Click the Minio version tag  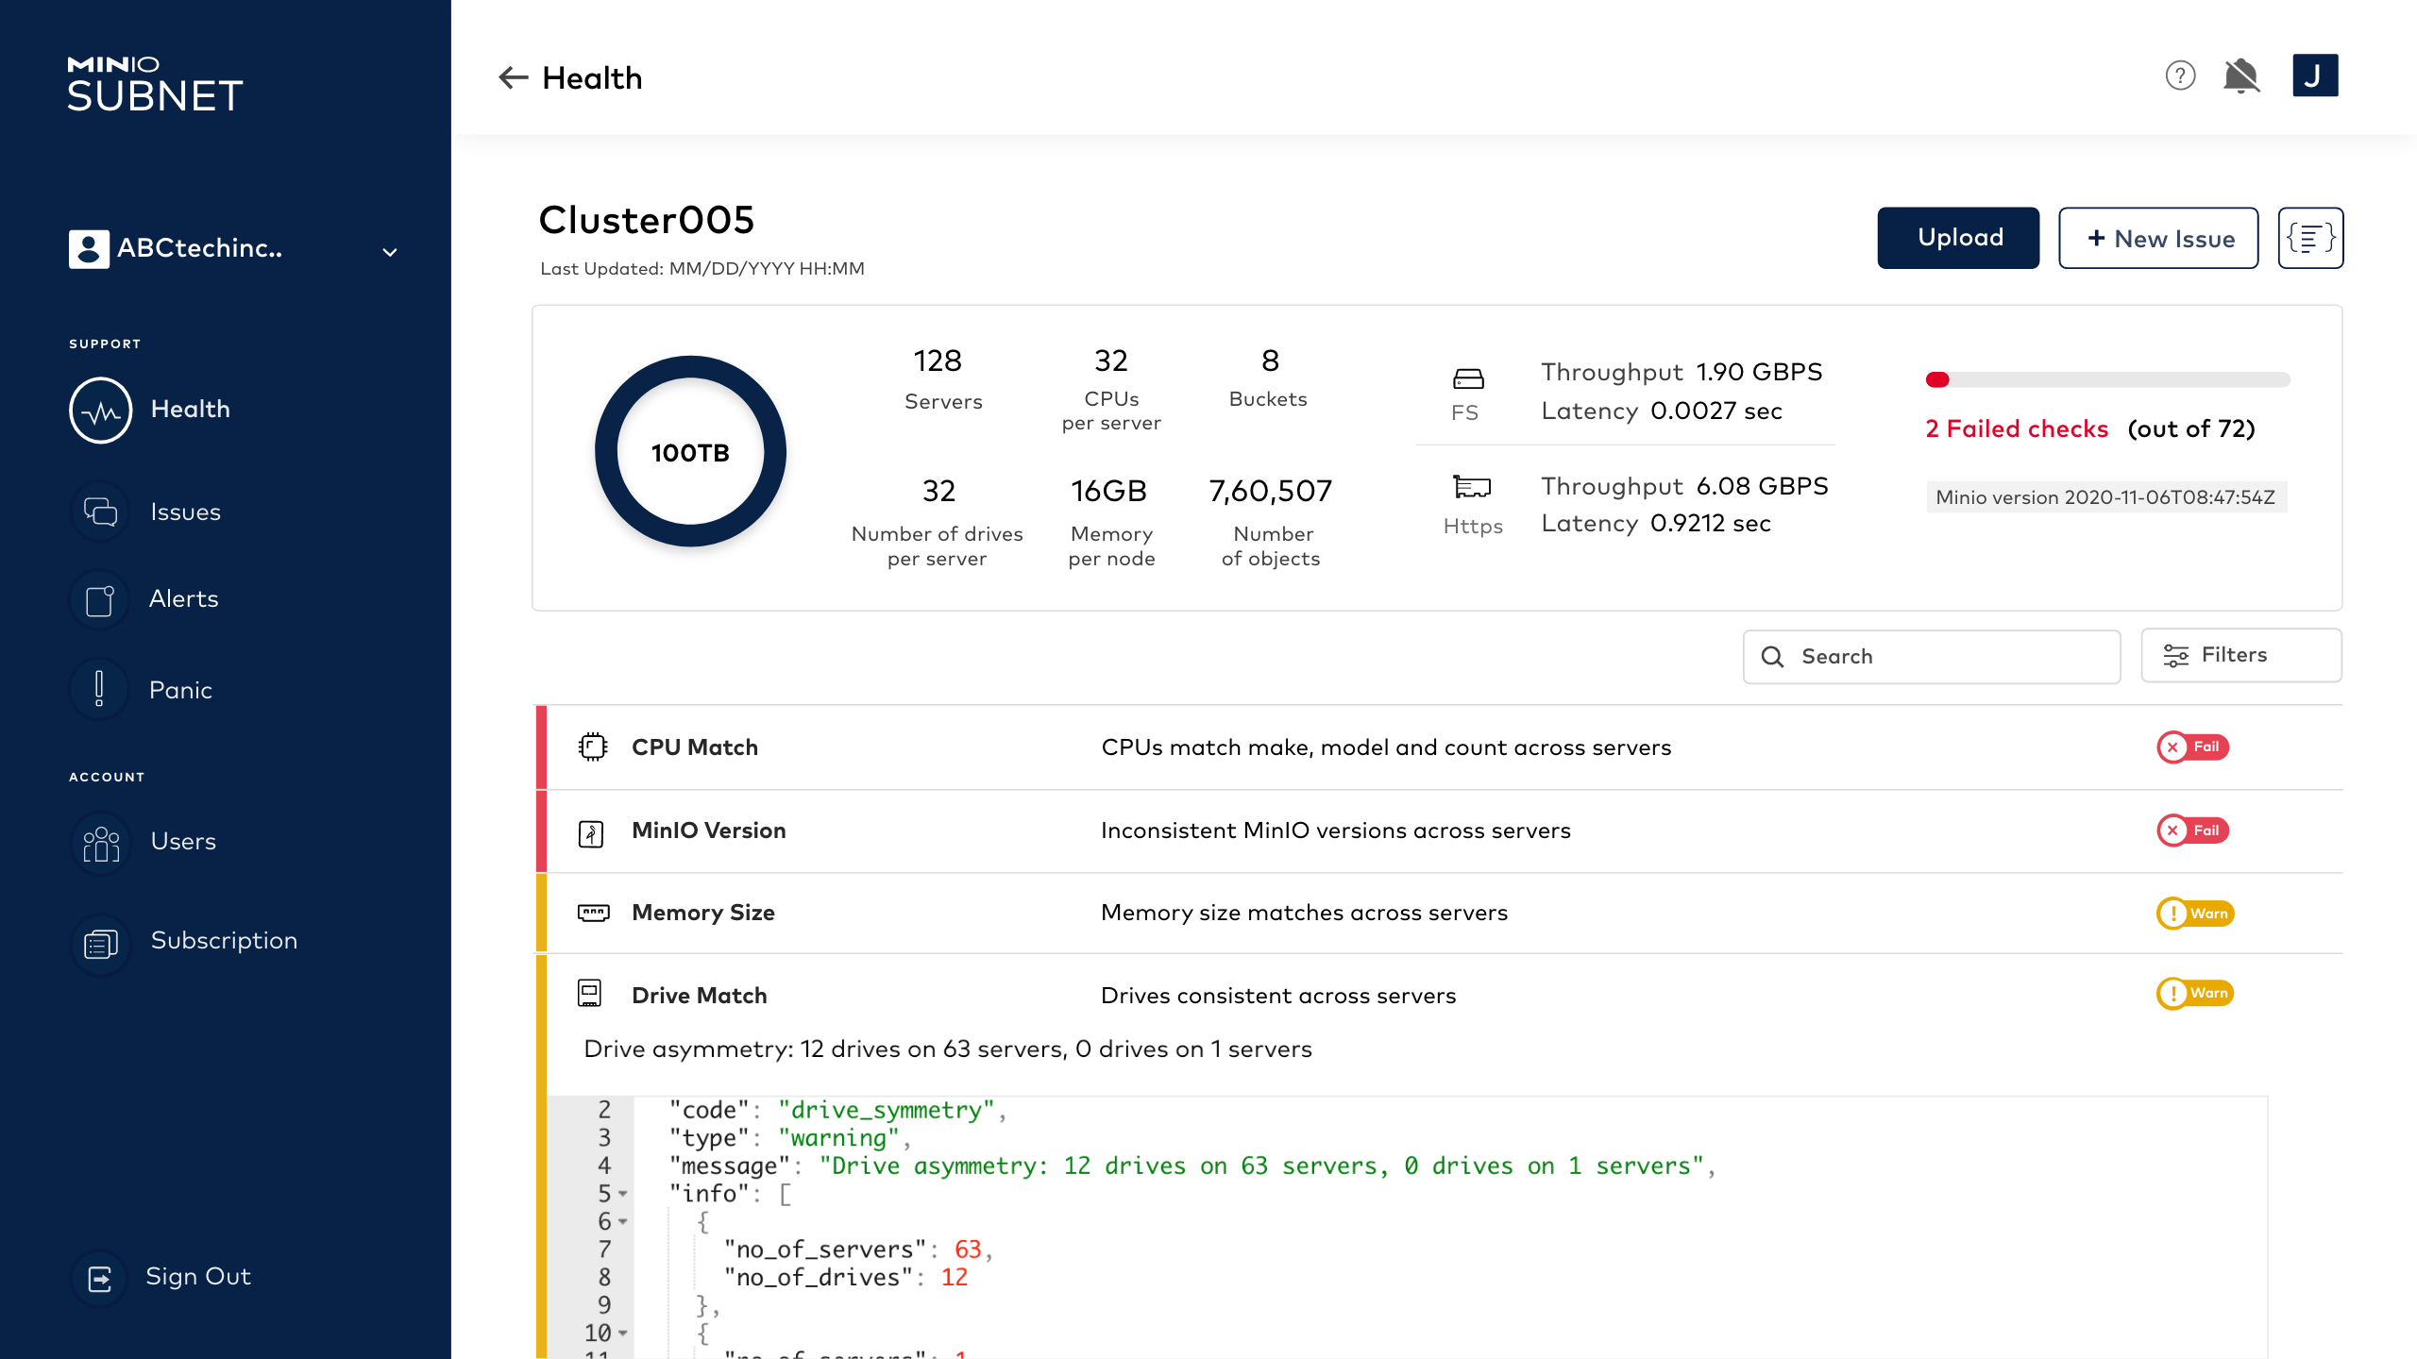(2105, 497)
